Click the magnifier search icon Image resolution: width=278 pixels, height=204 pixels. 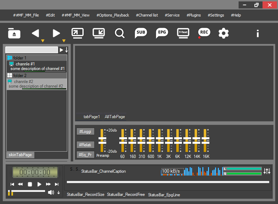(x=120, y=33)
